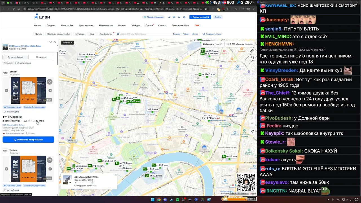
Task: Show 1 266 объектов списком
Action: tap(240, 44)
